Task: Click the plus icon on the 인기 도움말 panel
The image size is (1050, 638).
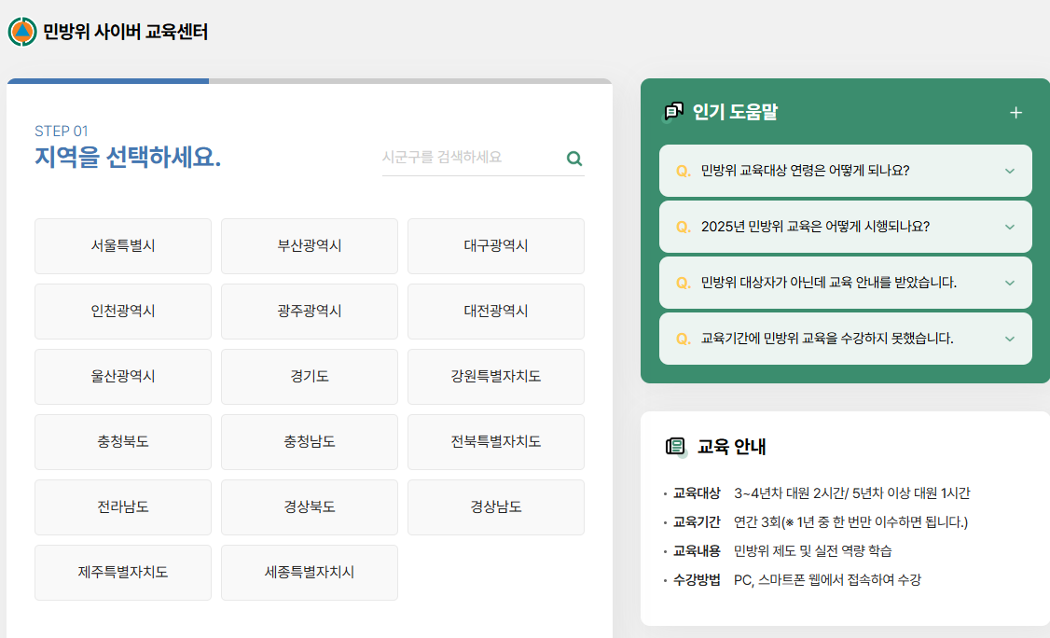Action: (x=1015, y=111)
